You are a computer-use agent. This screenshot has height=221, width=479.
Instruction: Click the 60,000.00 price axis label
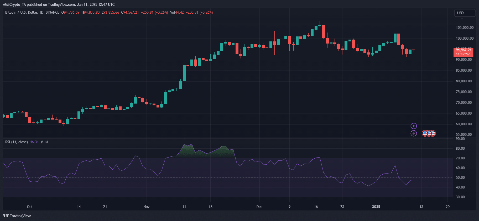[x=464, y=124]
